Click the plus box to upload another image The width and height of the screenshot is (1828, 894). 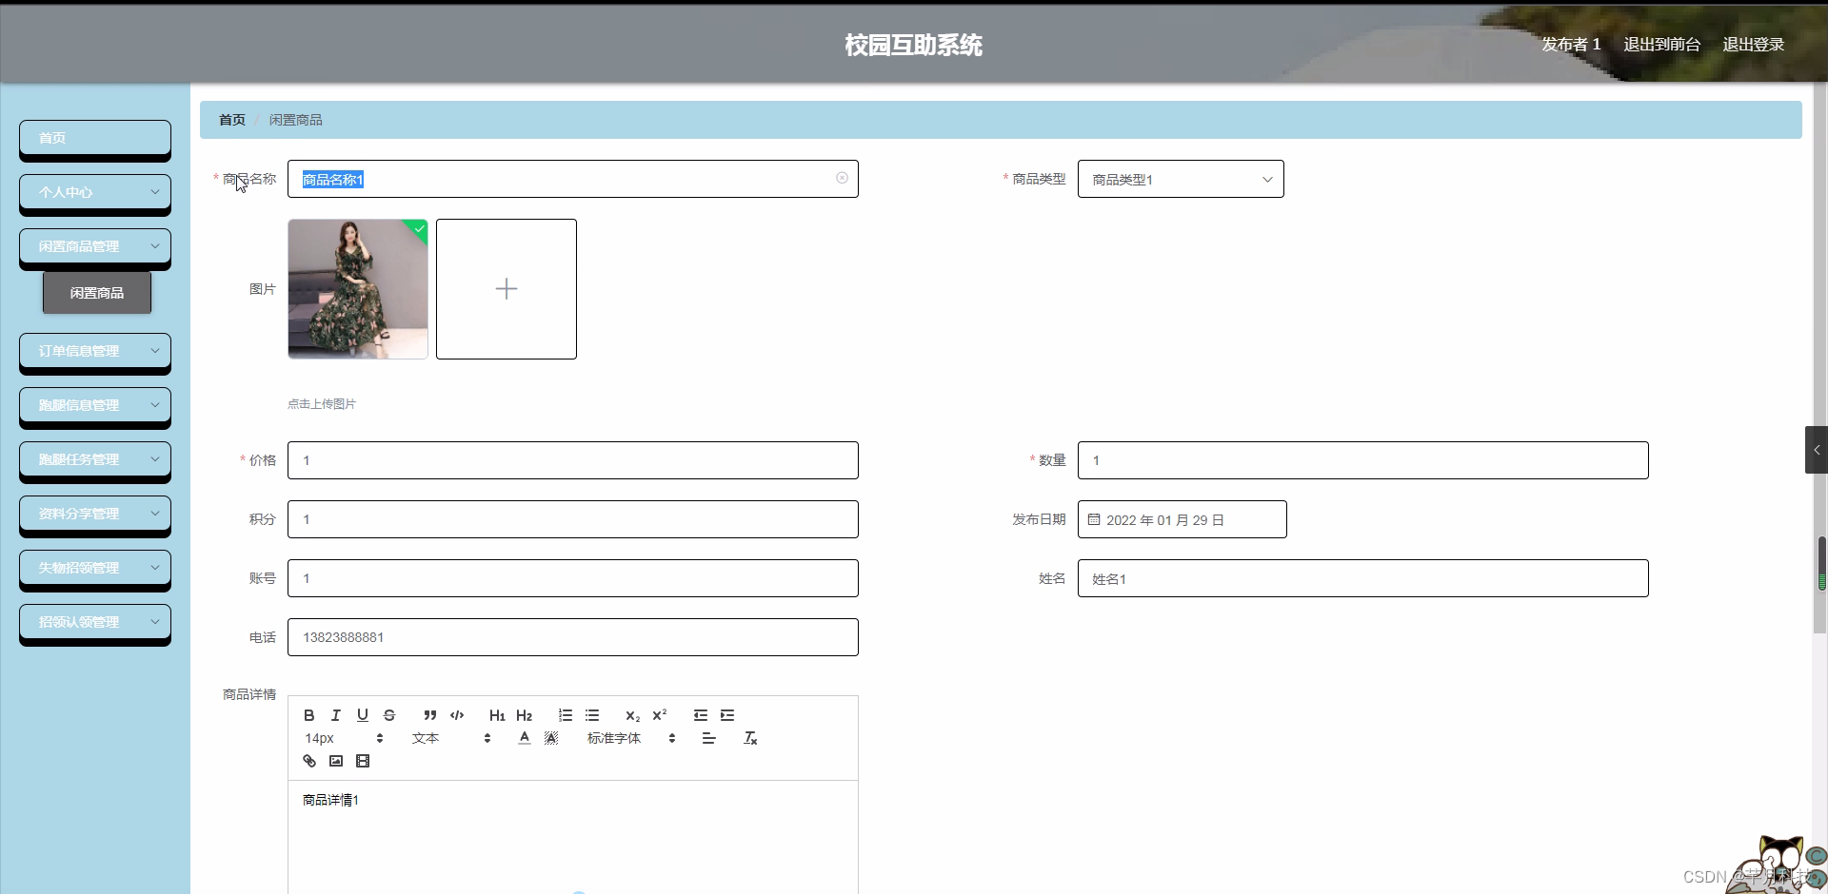click(x=506, y=289)
